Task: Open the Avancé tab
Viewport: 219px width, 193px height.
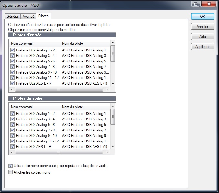Action: coord(28,17)
